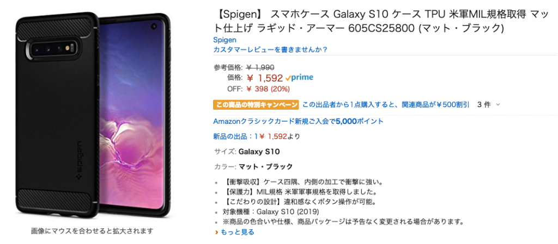Click the orange もっと見る arrow icon
The height and width of the screenshot is (244, 558).
[216, 232]
